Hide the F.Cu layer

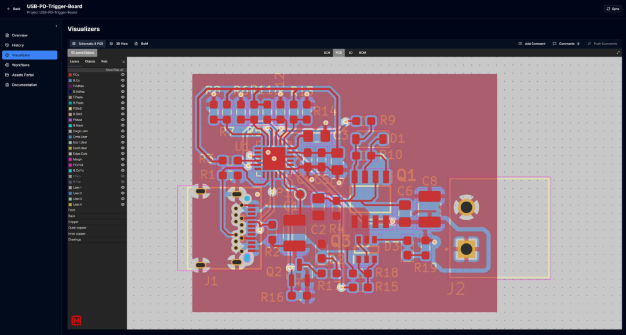click(122, 75)
